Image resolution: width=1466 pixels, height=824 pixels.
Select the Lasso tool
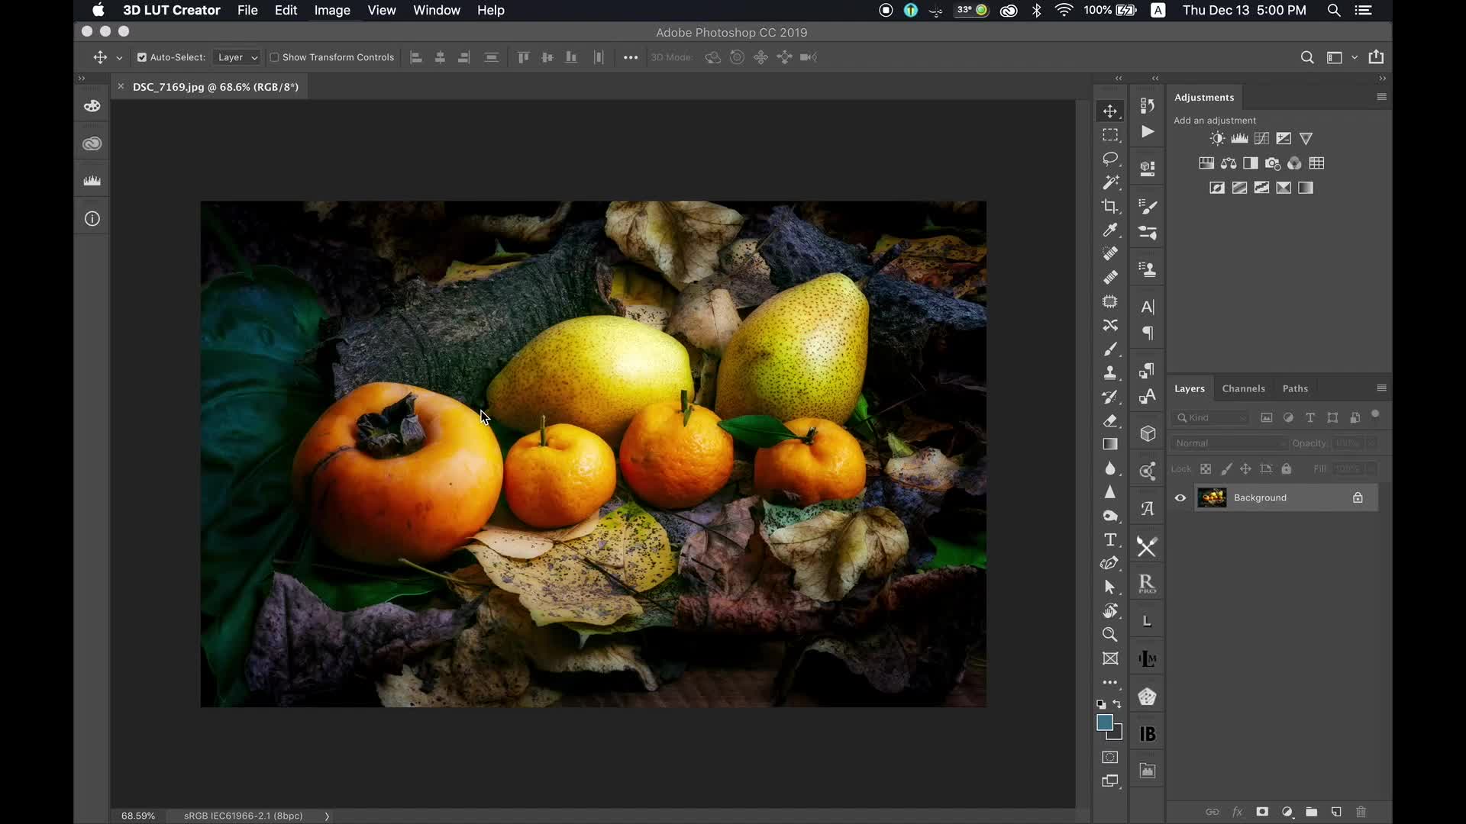click(x=1111, y=159)
